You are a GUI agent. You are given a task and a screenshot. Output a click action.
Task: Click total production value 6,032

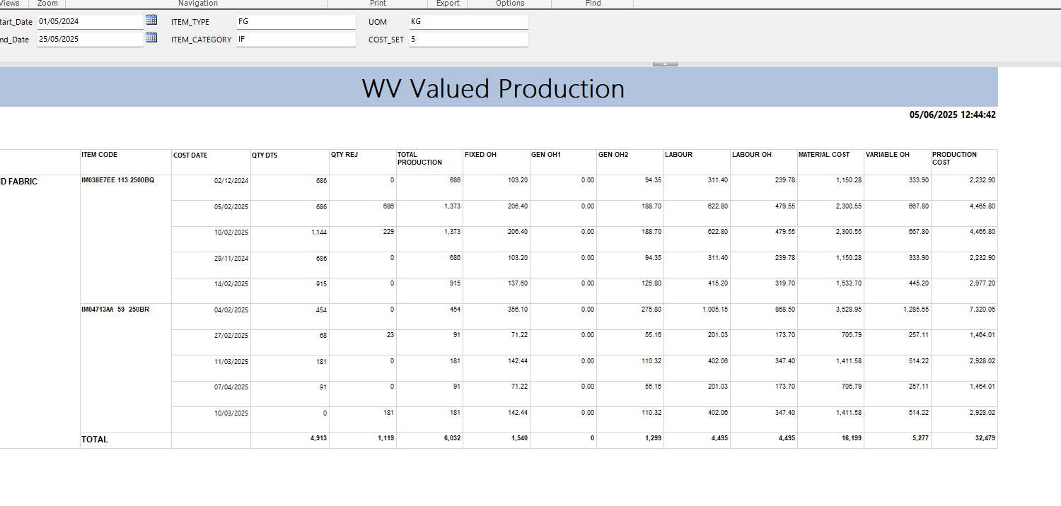452,438
